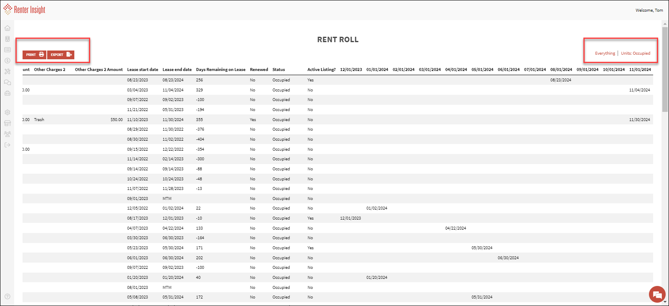
Task: Click the 12/01/2023 column header
Action: click(351, 70)
